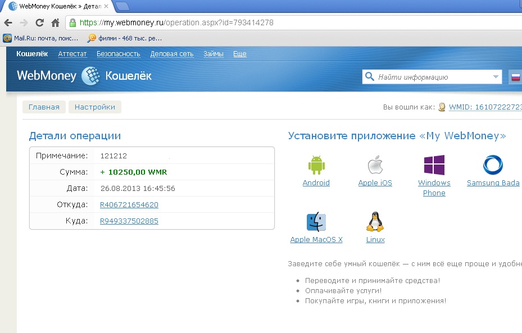Screen dimensions: 522x333
Task: Click the Apple MacOS X Finder icon
Action: point(316,222)
